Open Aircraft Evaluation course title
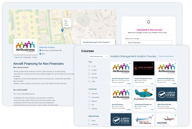Screen dimensions: 192x129 tap(118, 105)
